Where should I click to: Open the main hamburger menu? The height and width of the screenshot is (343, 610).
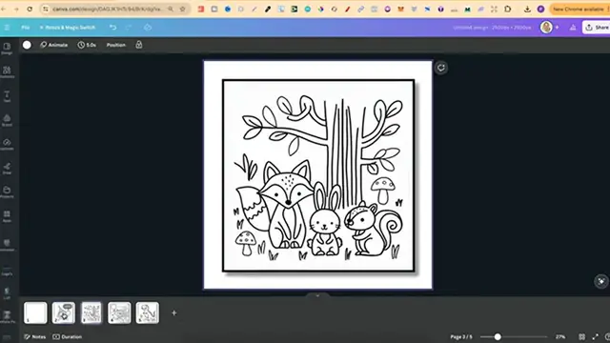(x=7, y=28)
